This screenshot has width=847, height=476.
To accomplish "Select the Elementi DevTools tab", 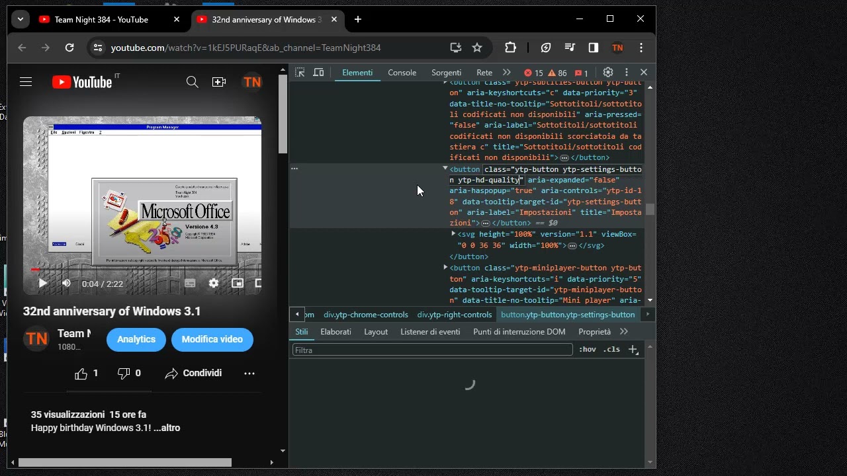I will (357, 73).
